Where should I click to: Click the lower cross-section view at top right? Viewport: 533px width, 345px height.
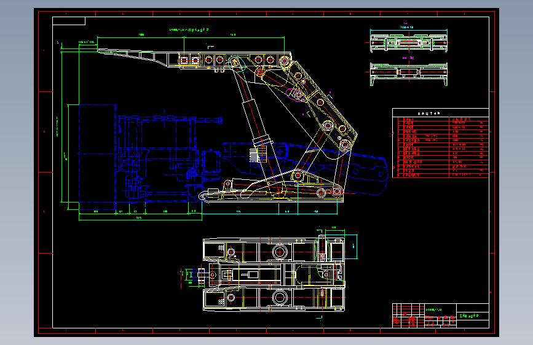[x=409, y=73]
